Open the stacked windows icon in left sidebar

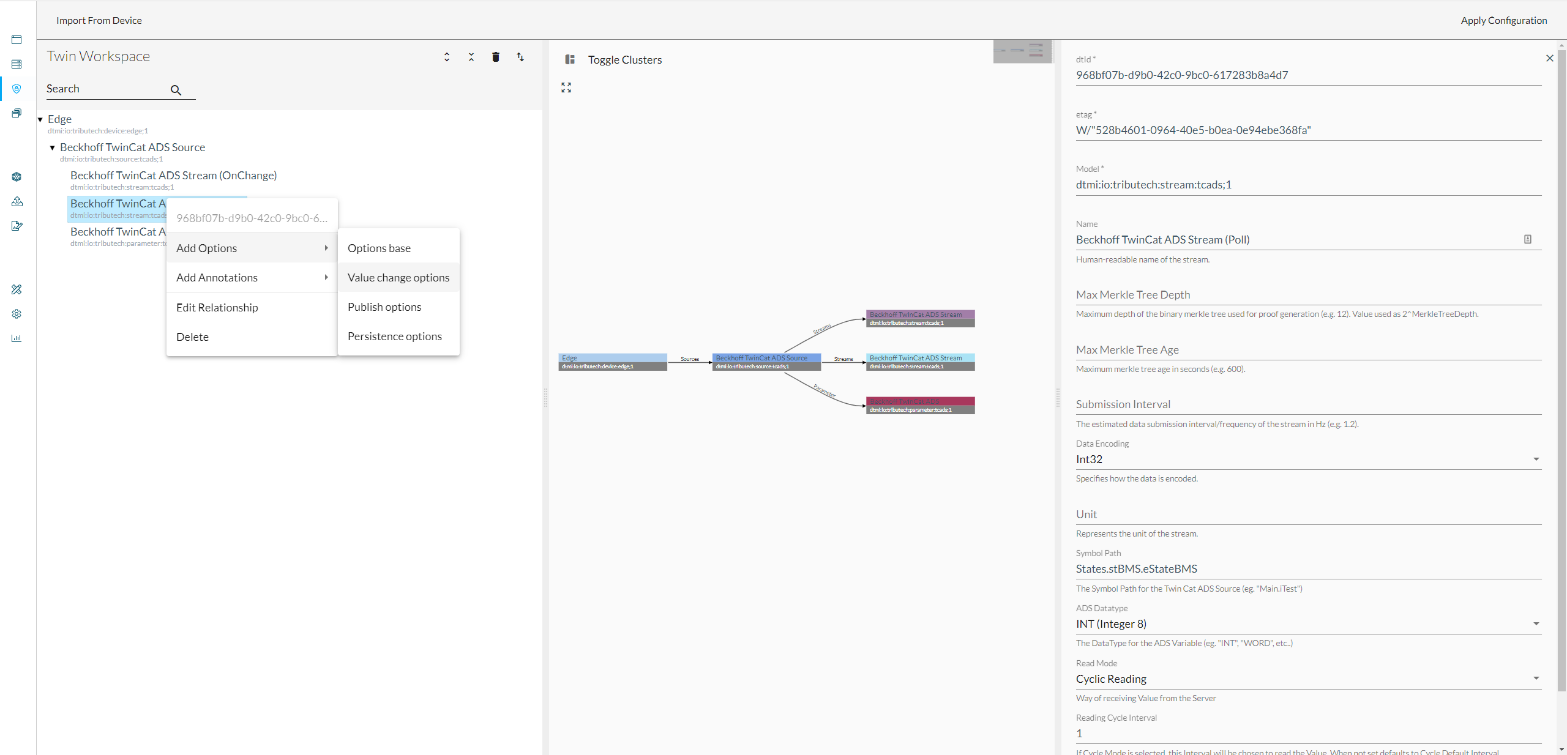pyautogui.click(x=17, y=113)
